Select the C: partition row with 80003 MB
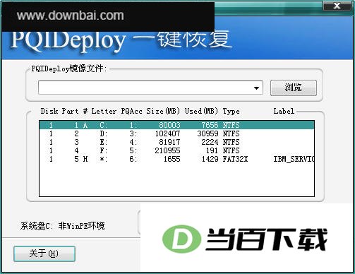Image resolution: width=355 pixels, height=274 pixels. coord(176,125)
